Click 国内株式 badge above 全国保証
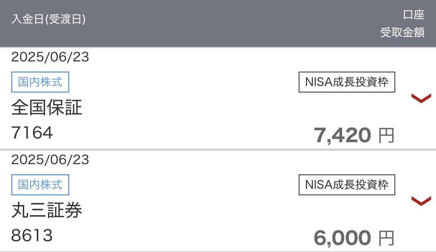 (40, 82)
